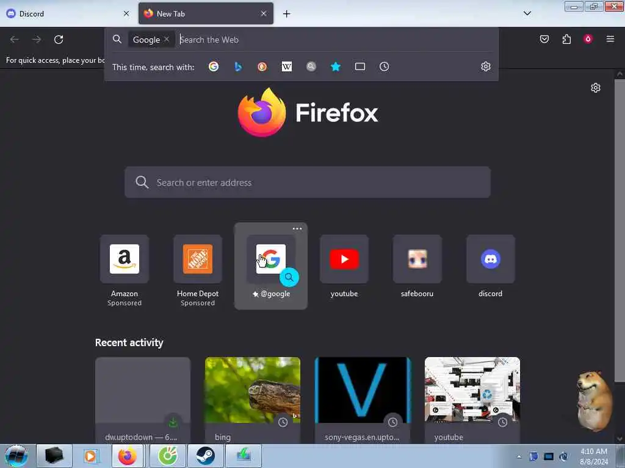Close the New Tab tab

click(x=264, y=13)
